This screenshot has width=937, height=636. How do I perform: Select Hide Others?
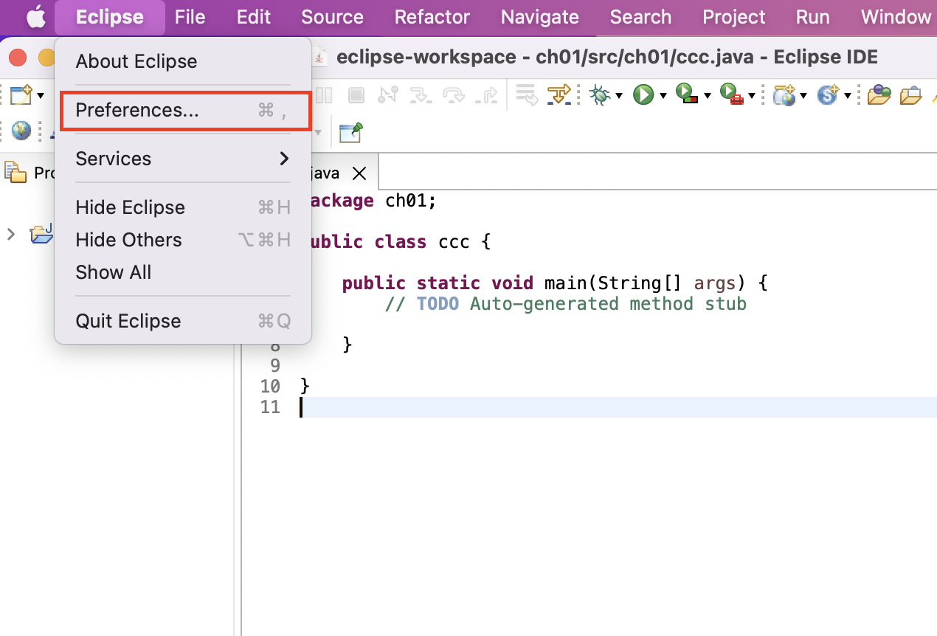pyautogui.click(x=183, y=240)
